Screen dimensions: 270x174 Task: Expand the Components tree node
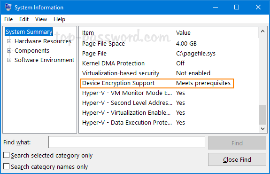click(x=9, y=50)
